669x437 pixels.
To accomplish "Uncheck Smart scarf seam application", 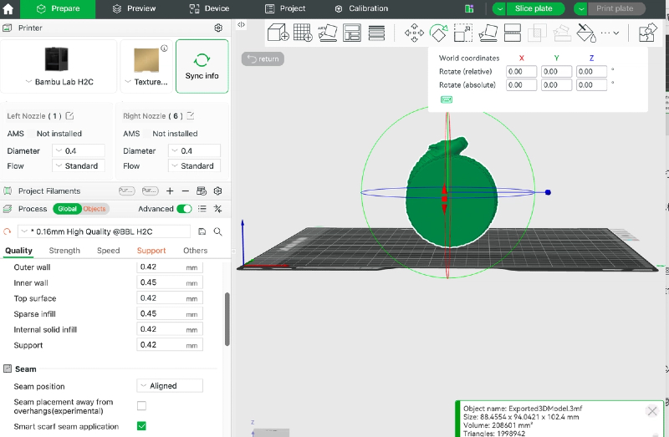I will [141, 426].
